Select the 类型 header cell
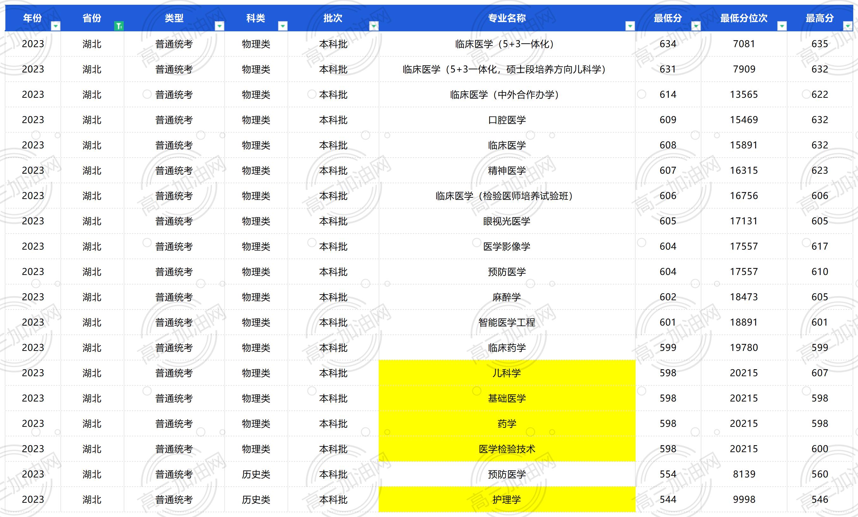This screenshot has width=858, height=517. pyautogui.click(x=174, y=18)
